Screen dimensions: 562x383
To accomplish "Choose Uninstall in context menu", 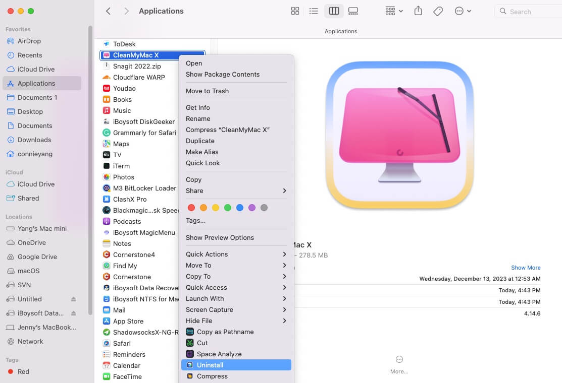I will [x=236, y=365].
